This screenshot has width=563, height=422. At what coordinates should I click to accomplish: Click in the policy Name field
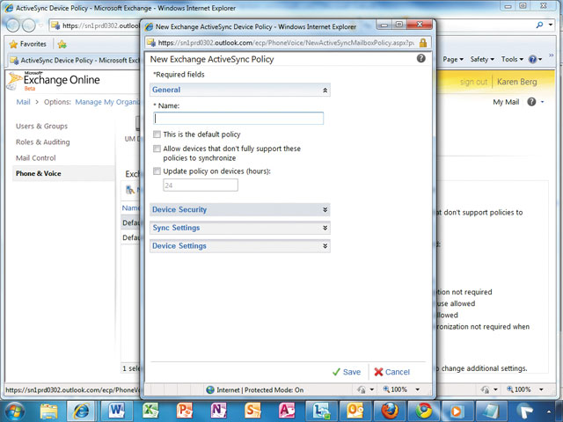238,119
